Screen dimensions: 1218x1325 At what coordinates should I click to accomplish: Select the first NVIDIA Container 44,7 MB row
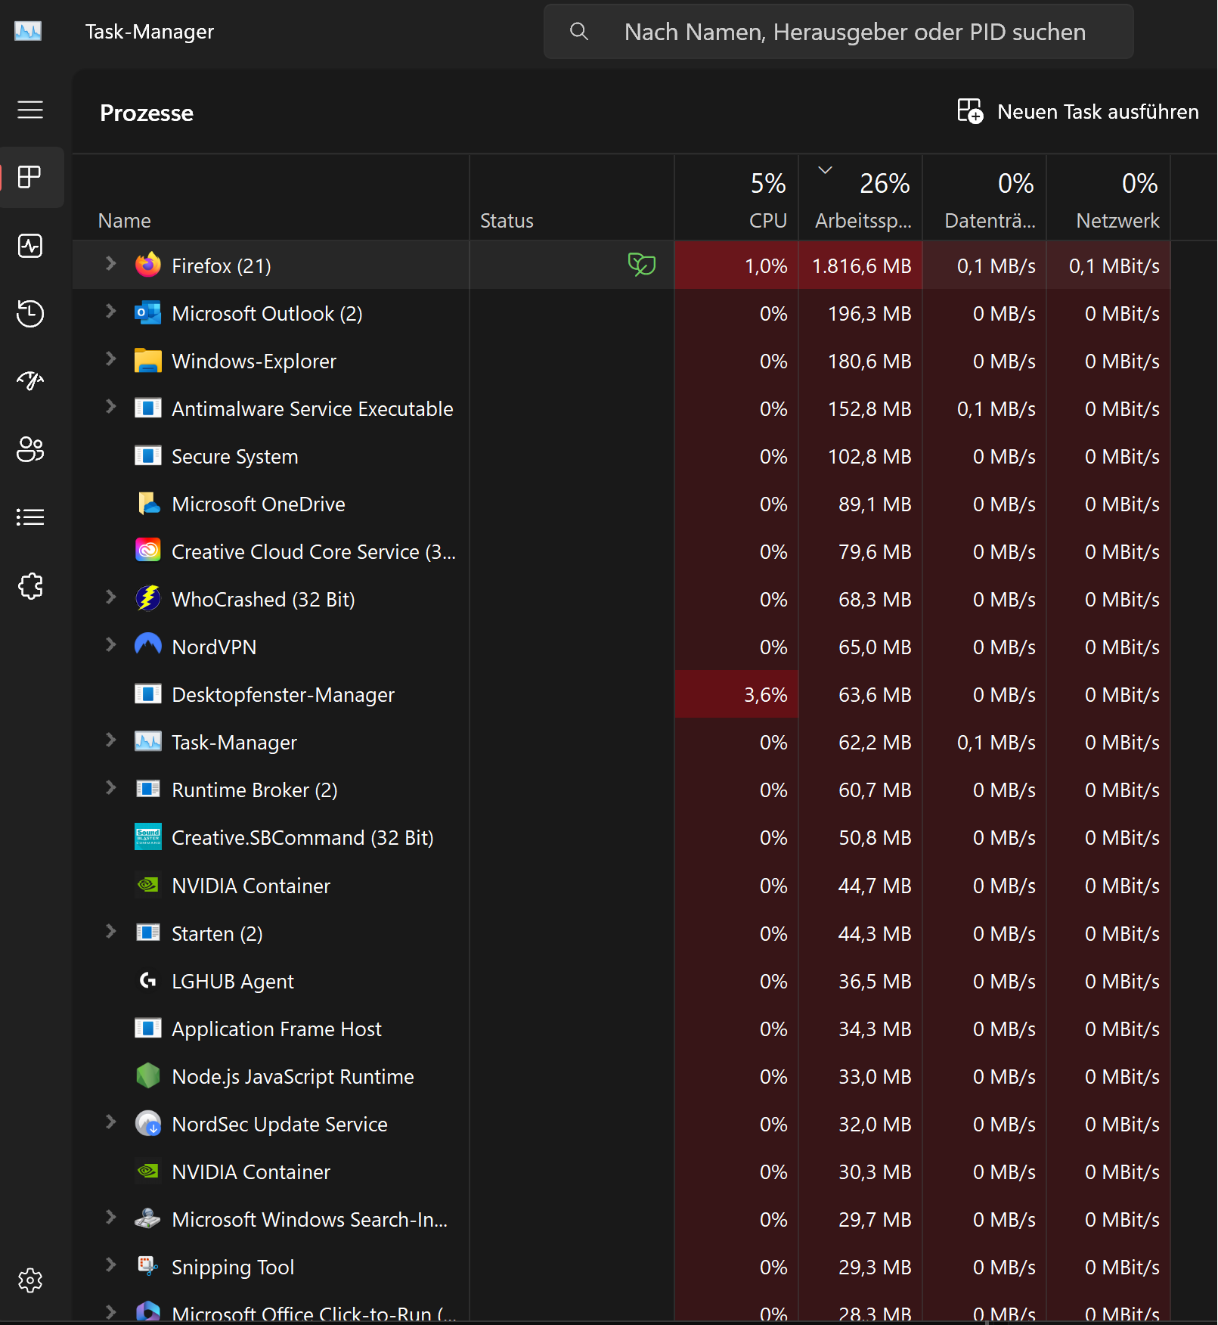coord(621,886)
